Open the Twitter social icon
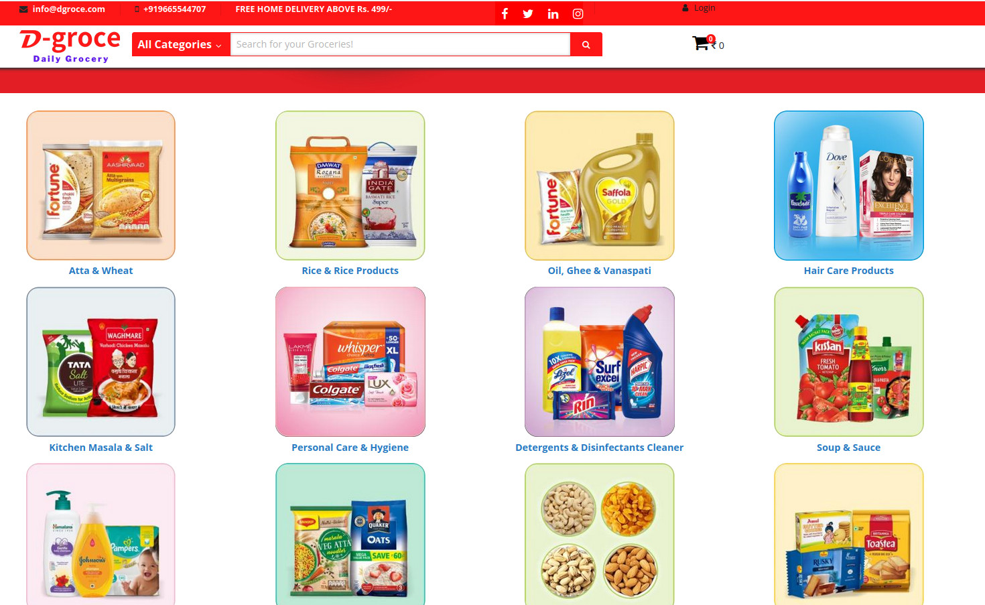Image resolution: width=985 pixels, height=605 pixels. (x=528, y=13)
